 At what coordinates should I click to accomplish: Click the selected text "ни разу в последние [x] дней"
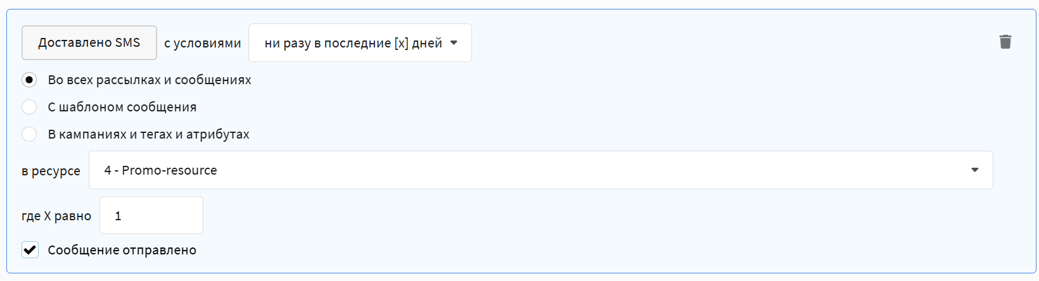click(353, 43)
